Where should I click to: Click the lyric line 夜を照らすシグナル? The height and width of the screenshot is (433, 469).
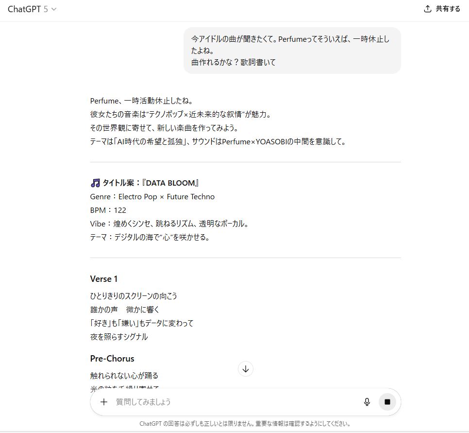point(119,337)
